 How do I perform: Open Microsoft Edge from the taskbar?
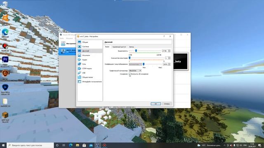click(71, 145)
